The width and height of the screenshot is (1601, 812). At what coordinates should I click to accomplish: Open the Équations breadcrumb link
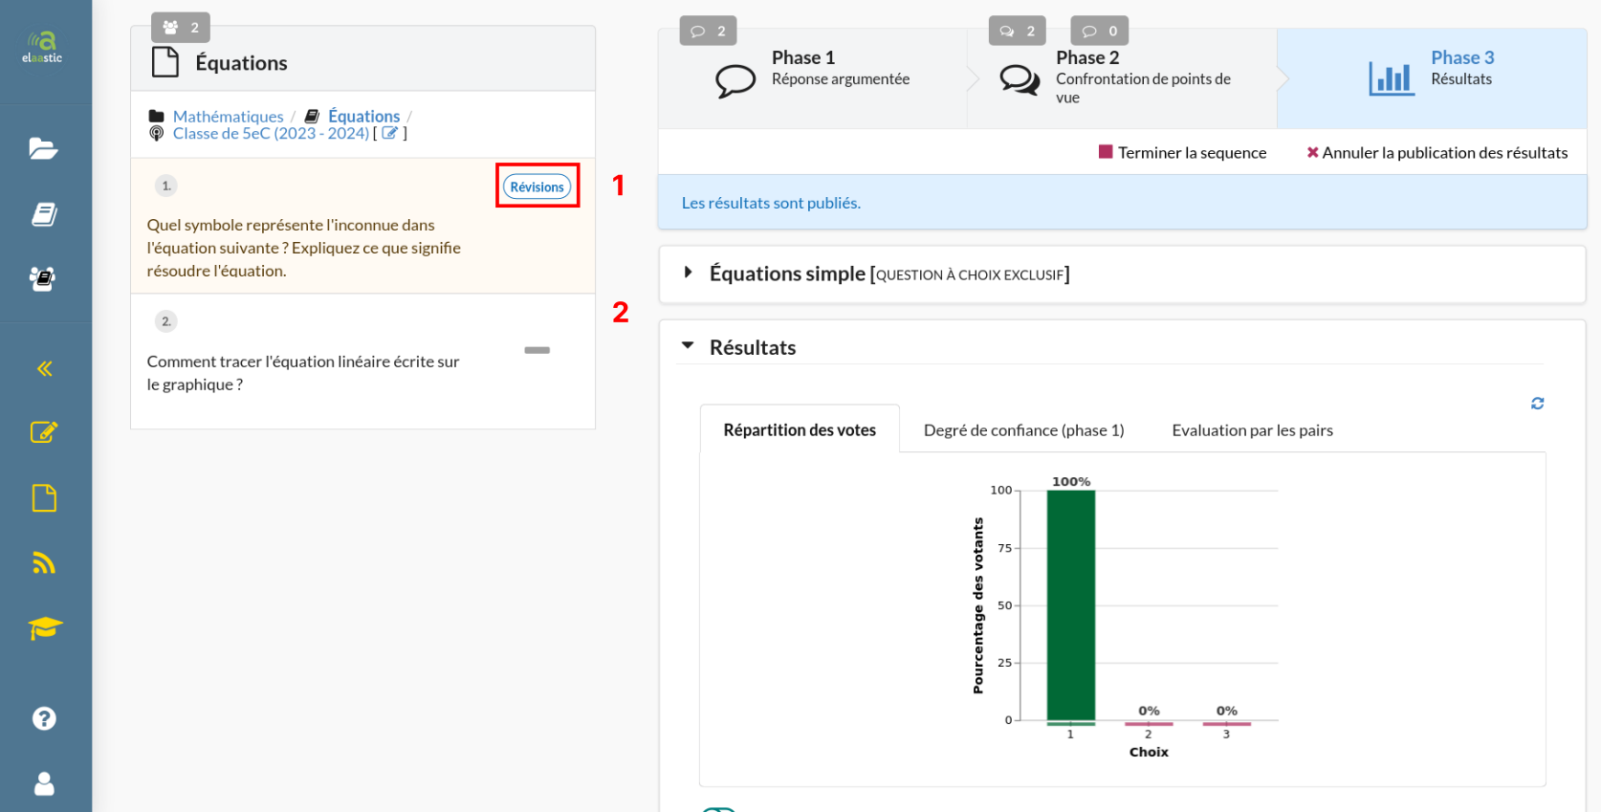click(364, 117)
